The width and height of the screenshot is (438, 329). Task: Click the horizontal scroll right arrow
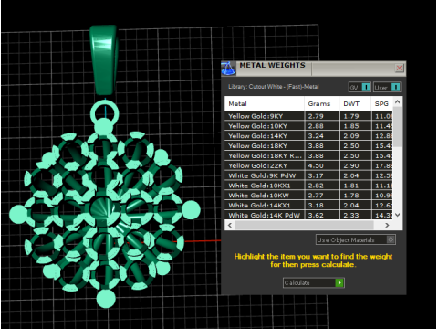[387, 225]
